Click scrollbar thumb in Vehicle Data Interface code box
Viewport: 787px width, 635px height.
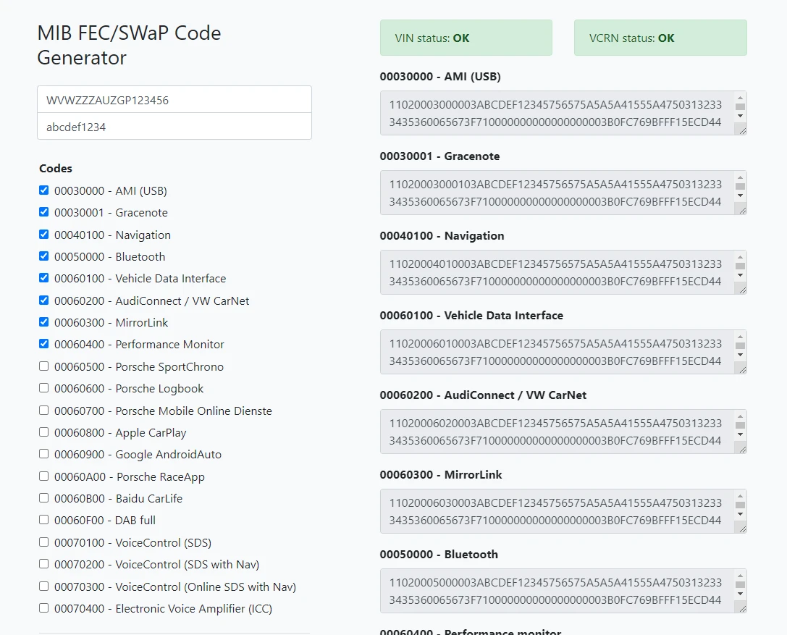(739, 346)
